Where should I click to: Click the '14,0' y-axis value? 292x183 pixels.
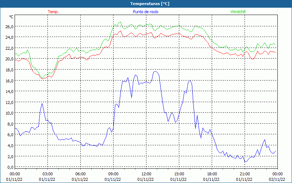click(x=9, y=91)
